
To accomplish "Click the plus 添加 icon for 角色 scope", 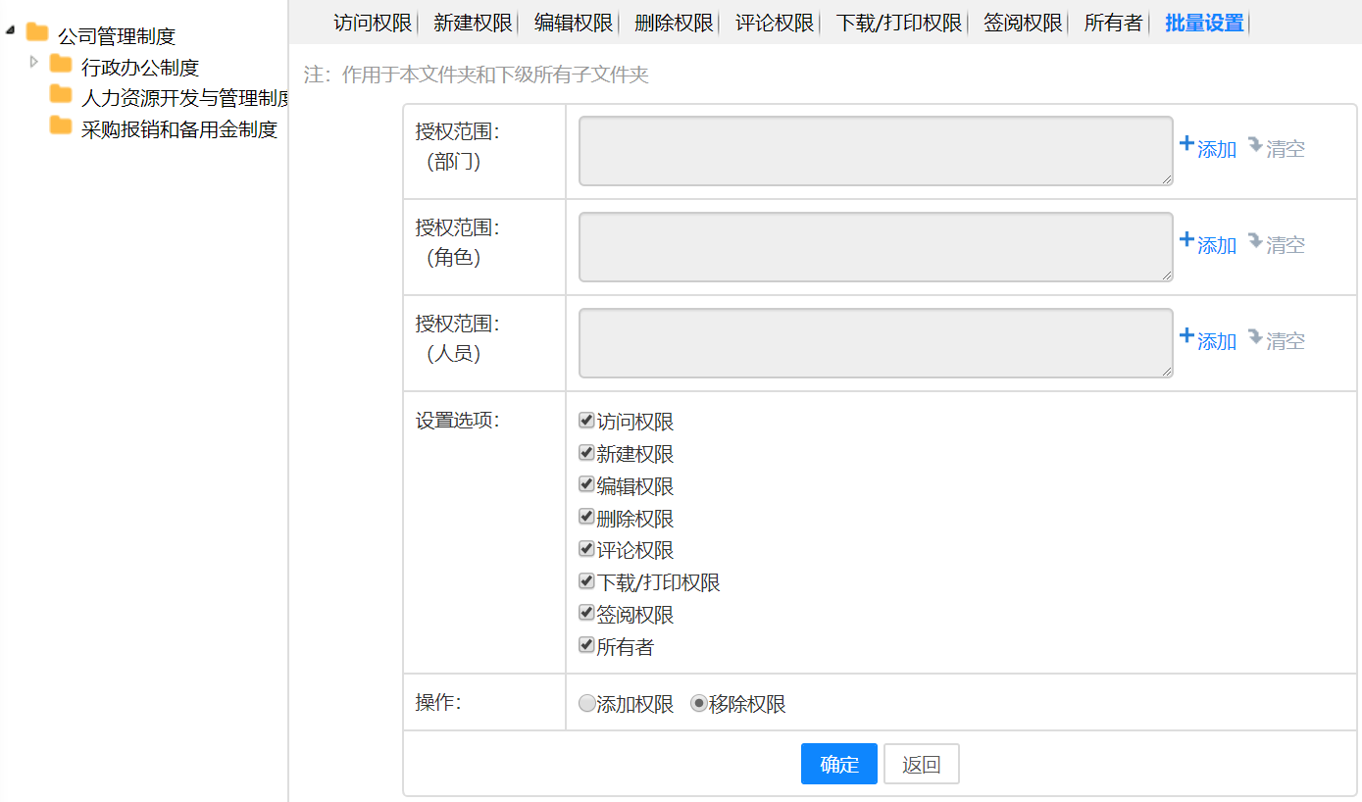I will pyautogui.click(x=1186, y=240).
